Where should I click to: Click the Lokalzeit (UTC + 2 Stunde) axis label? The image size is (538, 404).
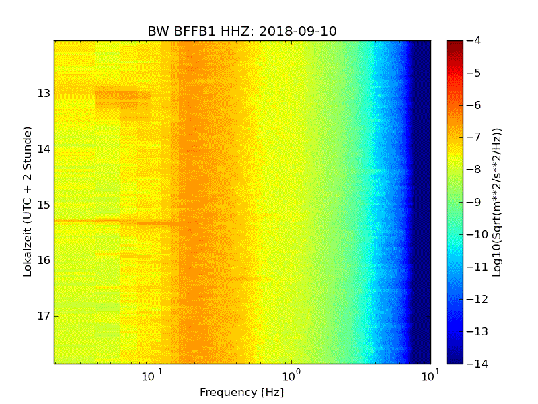[27, 201]
